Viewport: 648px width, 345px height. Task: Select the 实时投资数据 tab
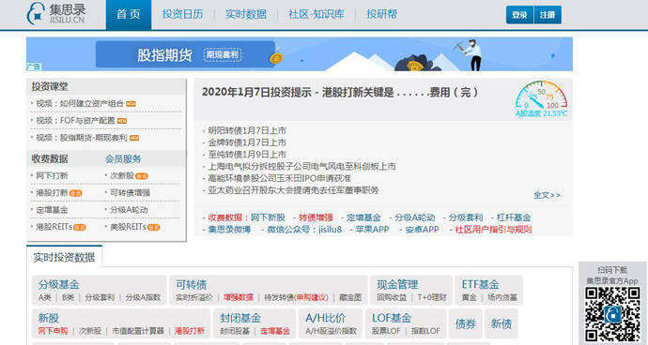pos(64,257)
